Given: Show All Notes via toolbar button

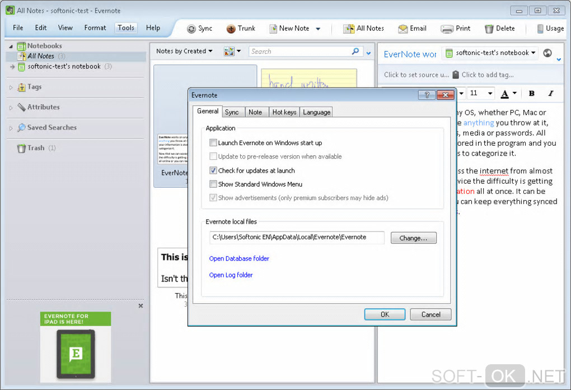Looking at the screenshot, I should [363, 29].
